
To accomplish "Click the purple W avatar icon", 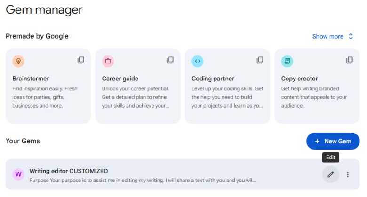I will click(18, 174).
